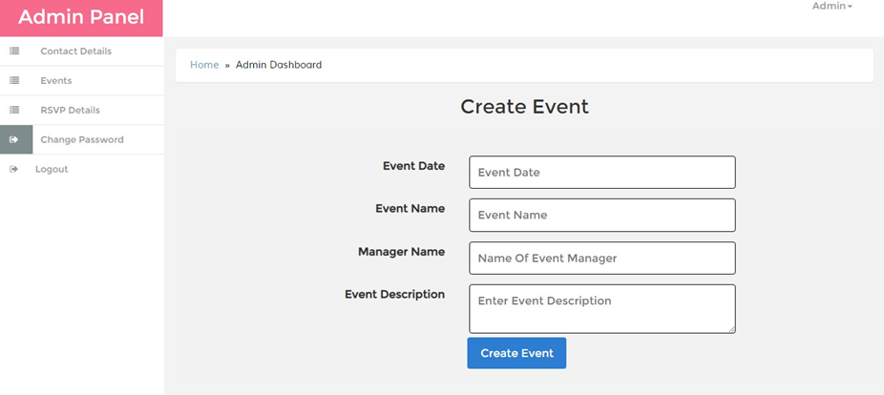Click the list icon beside Contact Details
The image size is (884, 395).
[14, 52]
